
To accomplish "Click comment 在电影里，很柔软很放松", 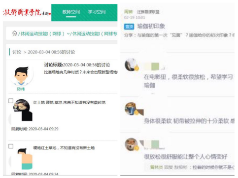I will 188,81.
